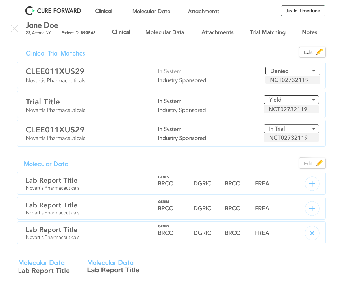The image size is (339, 298).
Task: Click Trial Title trial name
Action: pyautogui.click(x=43, y=102)
